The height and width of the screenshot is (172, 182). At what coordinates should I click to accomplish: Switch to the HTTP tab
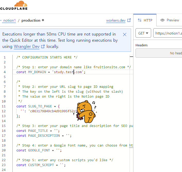[145, 20]
